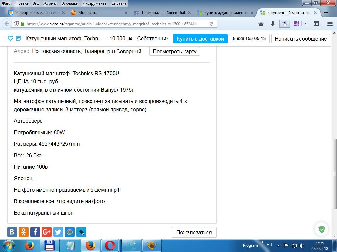Open the Вид menu
This screenshot has width=337, height=252.
(36, 3)
